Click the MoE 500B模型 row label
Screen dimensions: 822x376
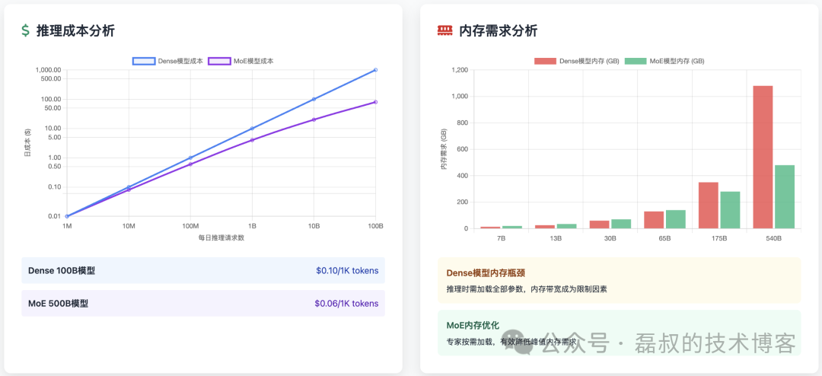coord(58,303)
